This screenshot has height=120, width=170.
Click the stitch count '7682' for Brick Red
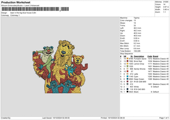tap(131, 61)
